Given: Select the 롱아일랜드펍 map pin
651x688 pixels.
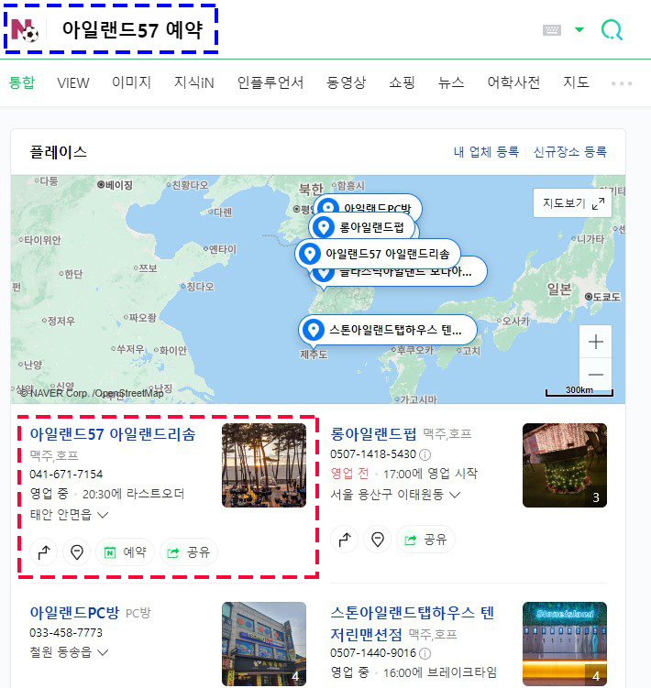Looking at the screenshot, I should [x=362, y=227].
